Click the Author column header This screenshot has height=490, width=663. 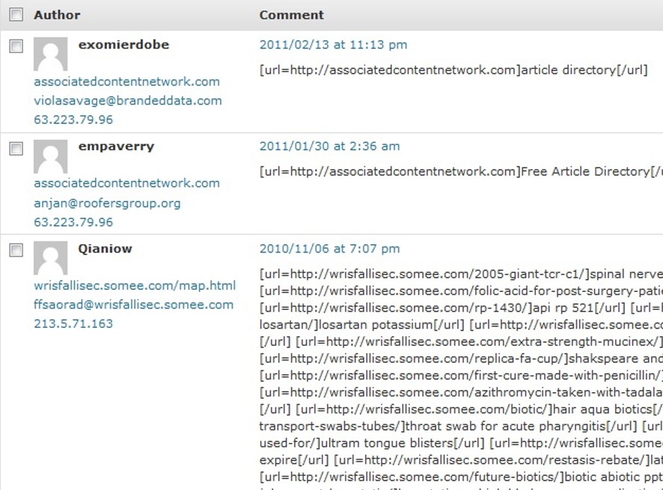(x=57, y=15)
